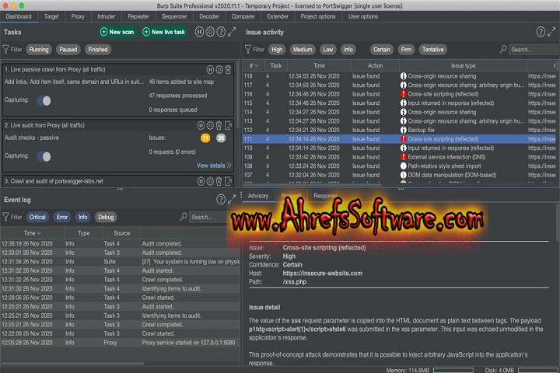Sort issues by Issue type column header
Screen dimensions: 560x373
(x=463, y=66)
